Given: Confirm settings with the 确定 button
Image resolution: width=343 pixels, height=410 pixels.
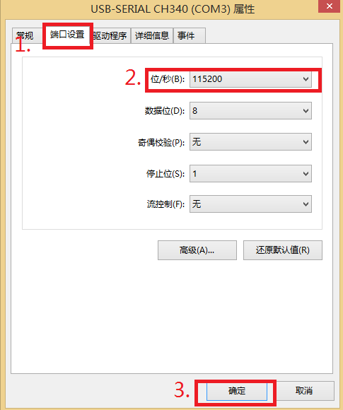Looking at the screenshot, I should [237, 391].
